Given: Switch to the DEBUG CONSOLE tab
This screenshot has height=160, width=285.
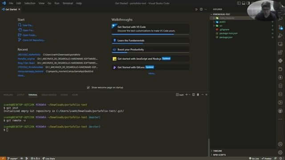Looking at the screenshot, I should (x=49, y=95).
